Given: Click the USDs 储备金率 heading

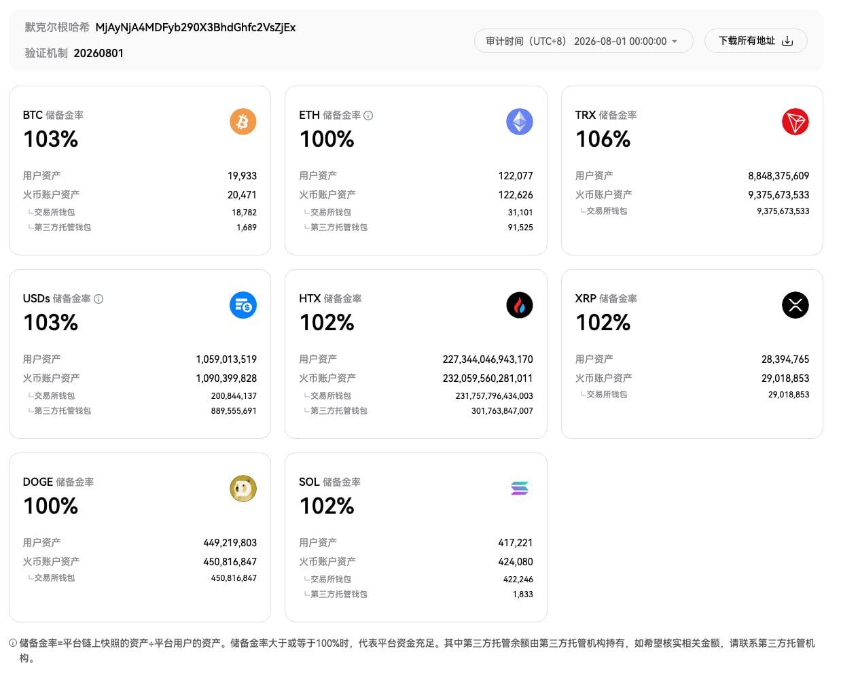Looking at the screenshot, I should coord(56,299).
